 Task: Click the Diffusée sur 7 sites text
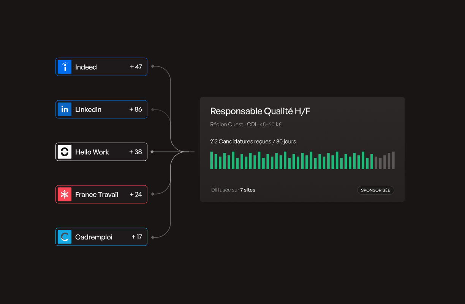(x=233, y=190)
